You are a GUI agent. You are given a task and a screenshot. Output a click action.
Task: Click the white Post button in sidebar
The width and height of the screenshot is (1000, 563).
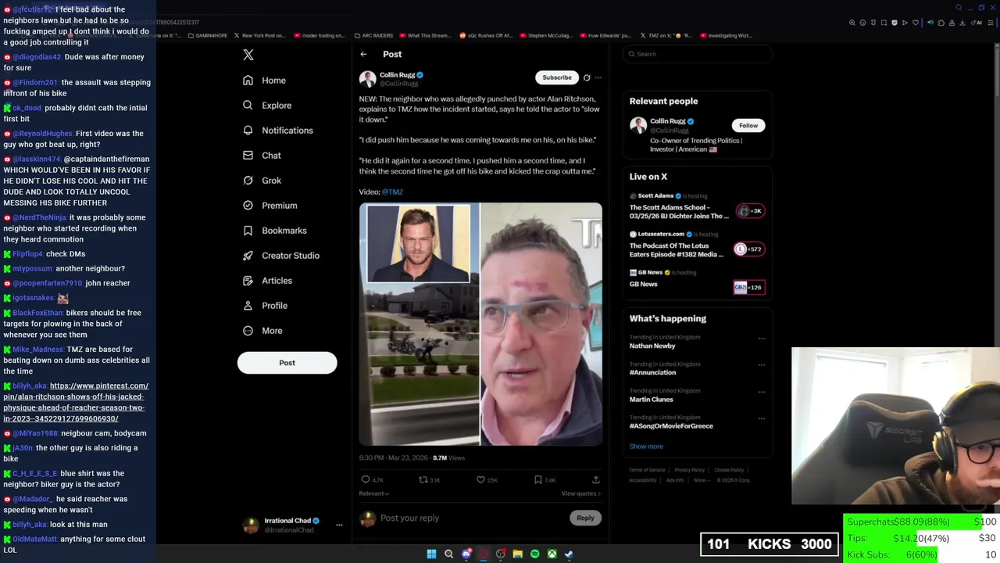(287, 363)
